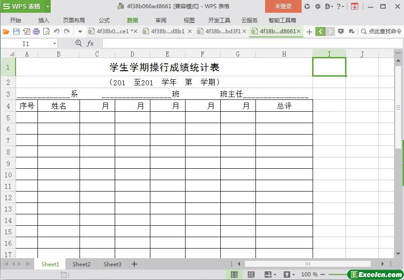Click the fx insert function icon
Viewport: 404px width, 280px height.
90,43
